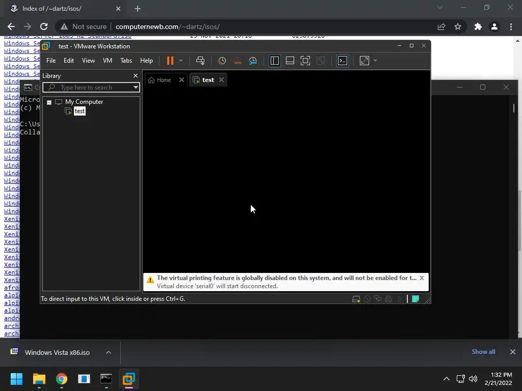
Task: Click the VMware window resize grip
Action: [x=428, y=300]
